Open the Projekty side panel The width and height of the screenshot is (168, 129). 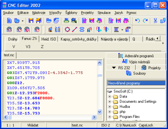coord(151,68)
